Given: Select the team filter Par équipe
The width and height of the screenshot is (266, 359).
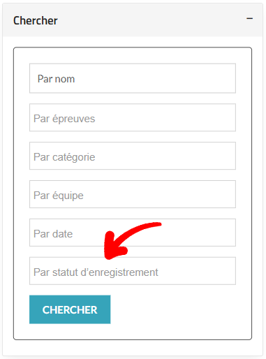Looking at the screenshot, I should (x=133, y=194).
